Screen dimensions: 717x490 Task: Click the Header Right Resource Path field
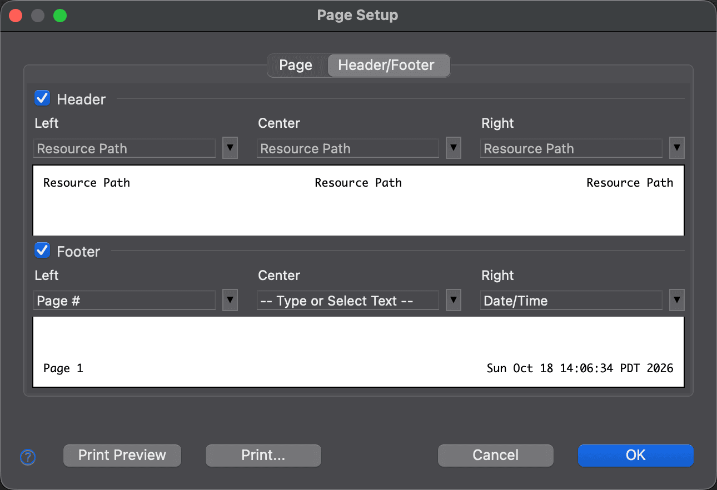coord(571,148)
